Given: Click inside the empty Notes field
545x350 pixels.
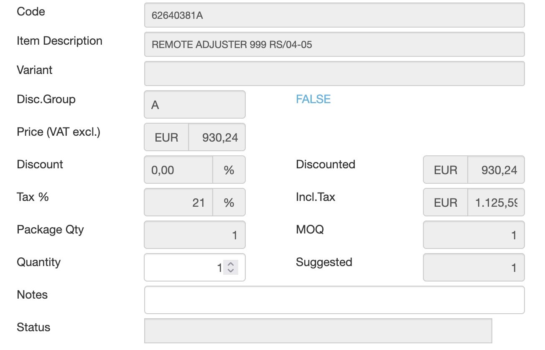Looking at the screenshot, I should 334,300.
